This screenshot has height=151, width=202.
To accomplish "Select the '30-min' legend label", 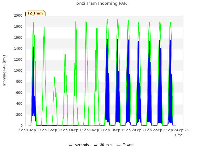I will tap(106, 145).
